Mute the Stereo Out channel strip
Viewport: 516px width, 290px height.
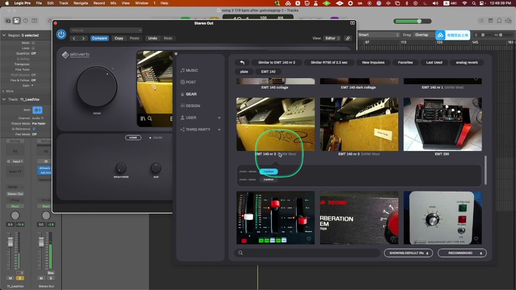click(x=41, y=278)
